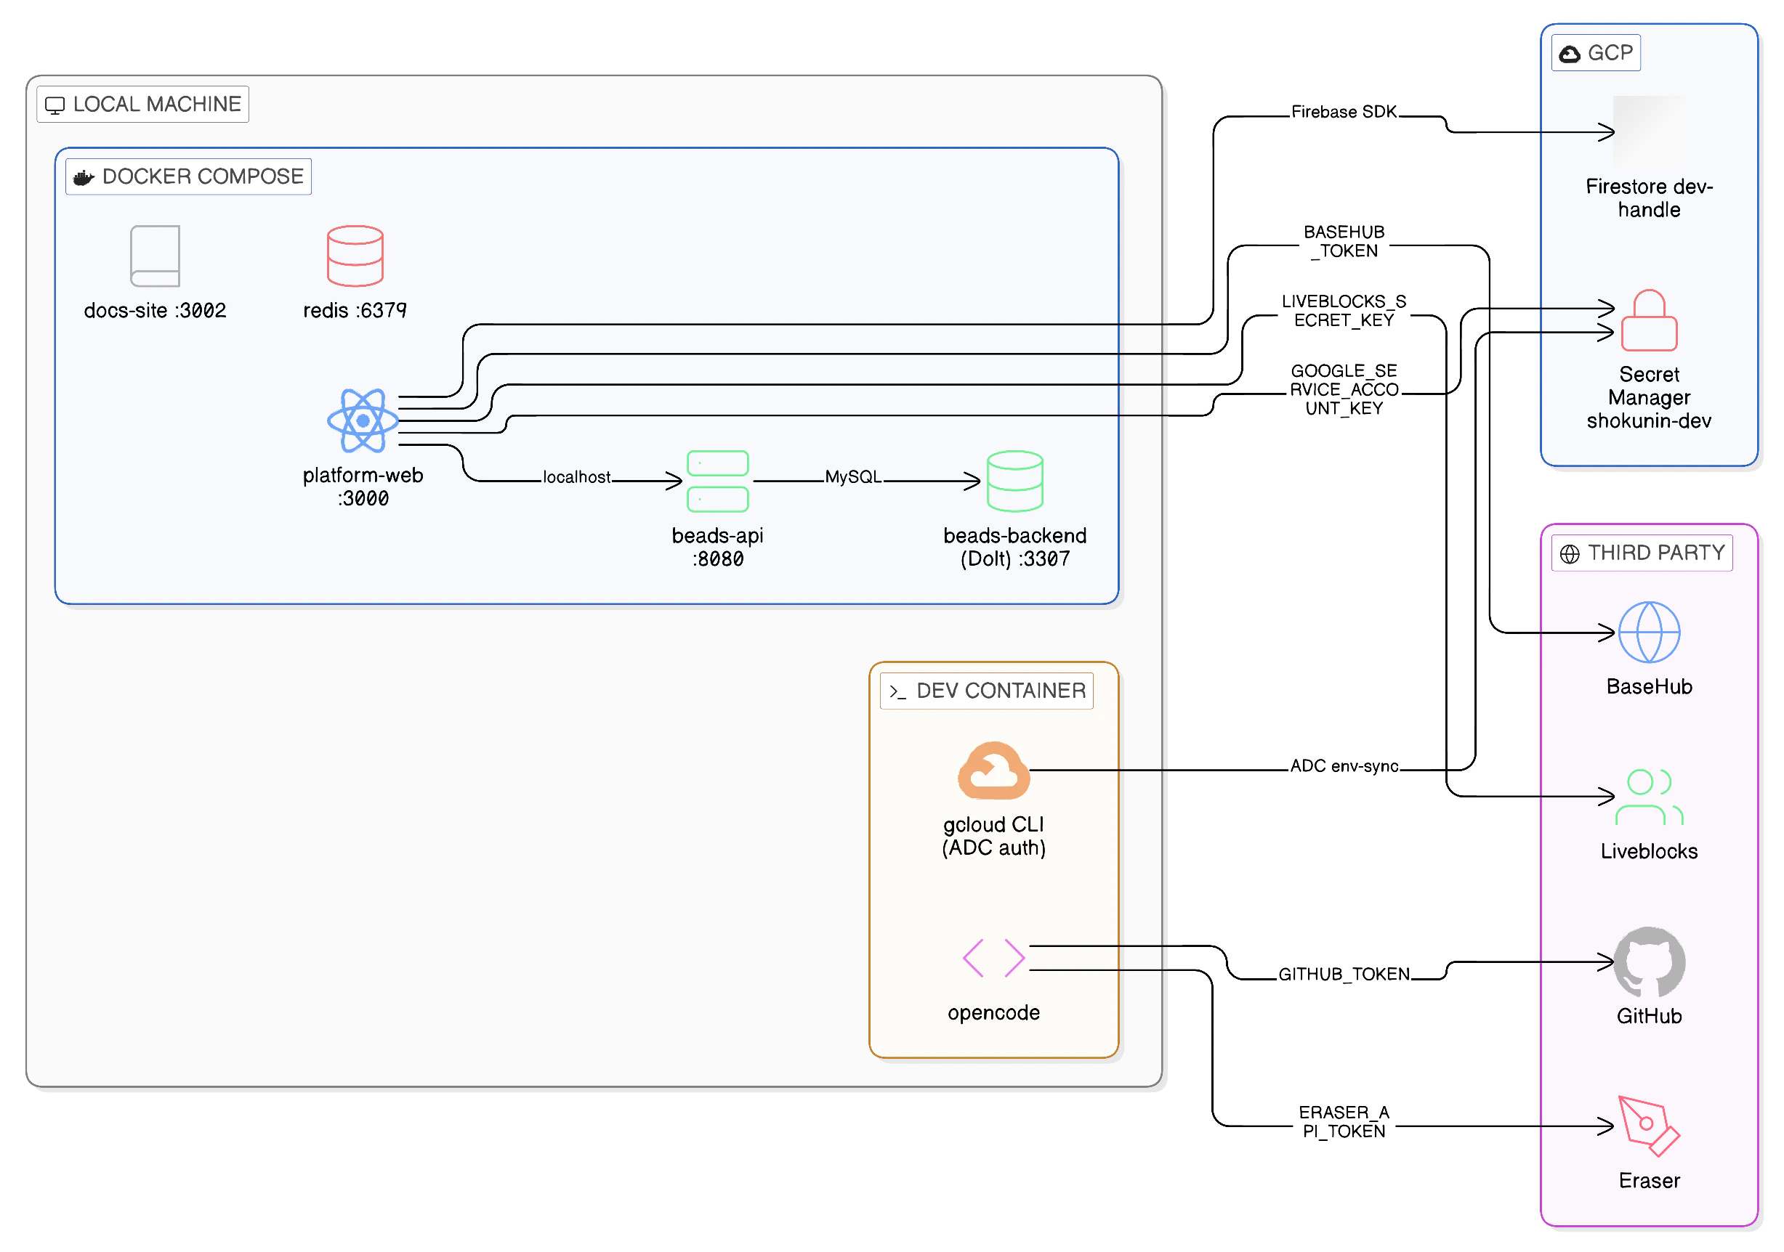
Task: Click the opencode angle-brackets icon
Action: pyautogui.click(x=994, y=959)
